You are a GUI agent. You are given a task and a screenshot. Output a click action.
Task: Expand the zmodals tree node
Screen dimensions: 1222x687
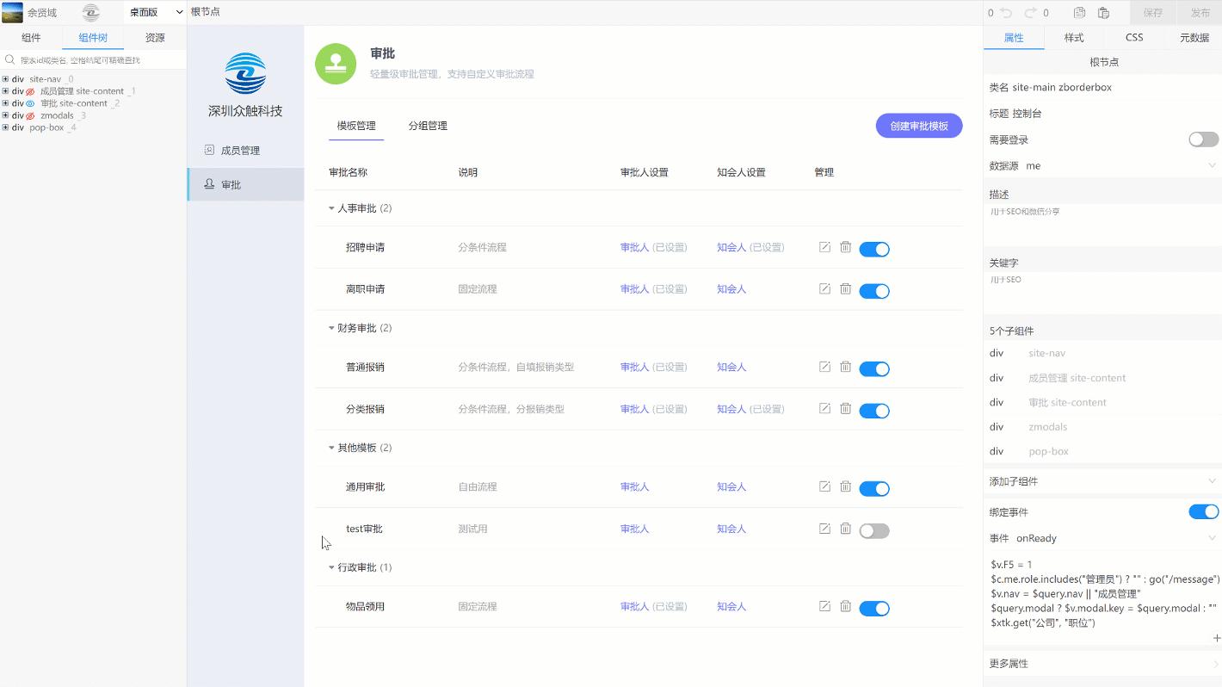click(5, 115)
